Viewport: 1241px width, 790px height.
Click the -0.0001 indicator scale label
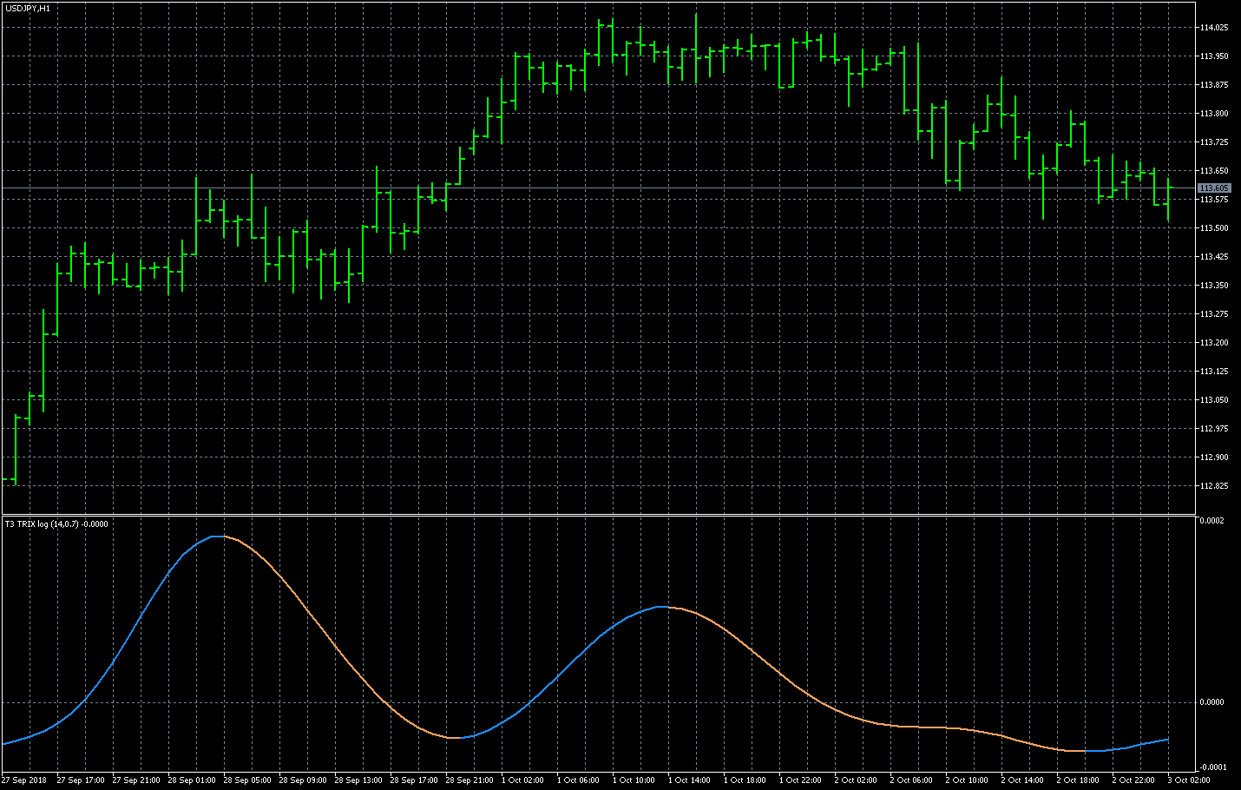point(1211,767)
